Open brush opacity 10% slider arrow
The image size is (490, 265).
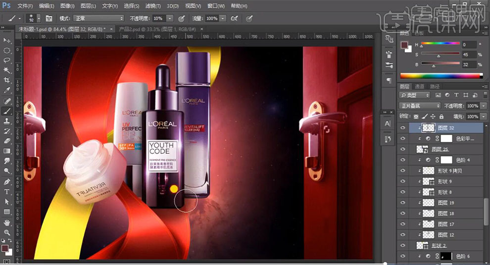pyautogui.click(x=170, y=18)
